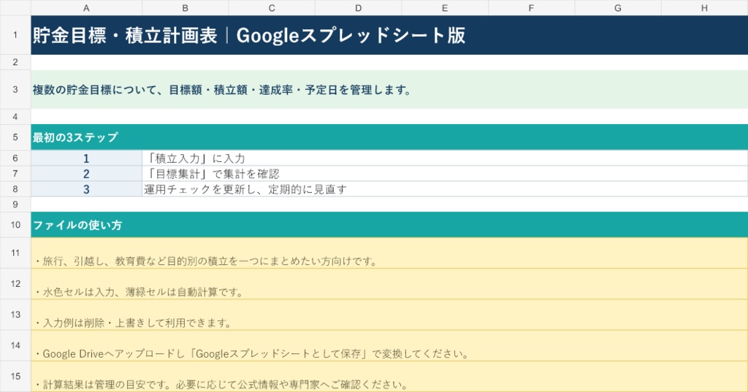This screenshot has width=748, height=392.
Task: Click the ファイルの使い方 section header
Action: coord(389,225)
